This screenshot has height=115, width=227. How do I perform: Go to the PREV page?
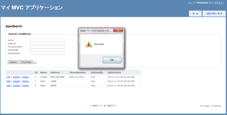click(x=94, y=106)
